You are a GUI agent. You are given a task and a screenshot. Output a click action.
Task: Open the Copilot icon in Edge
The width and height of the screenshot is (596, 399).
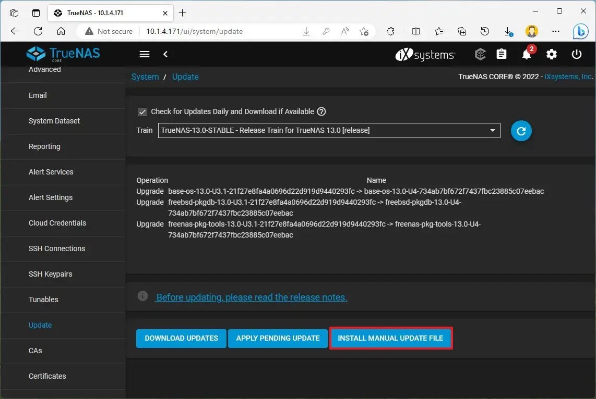(581, 31)
